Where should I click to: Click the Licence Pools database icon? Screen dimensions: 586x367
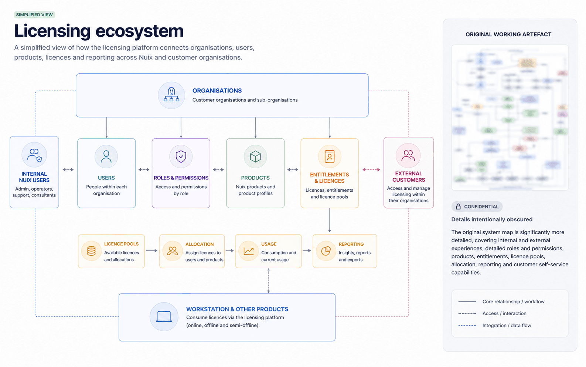click(x=91, y=251)
